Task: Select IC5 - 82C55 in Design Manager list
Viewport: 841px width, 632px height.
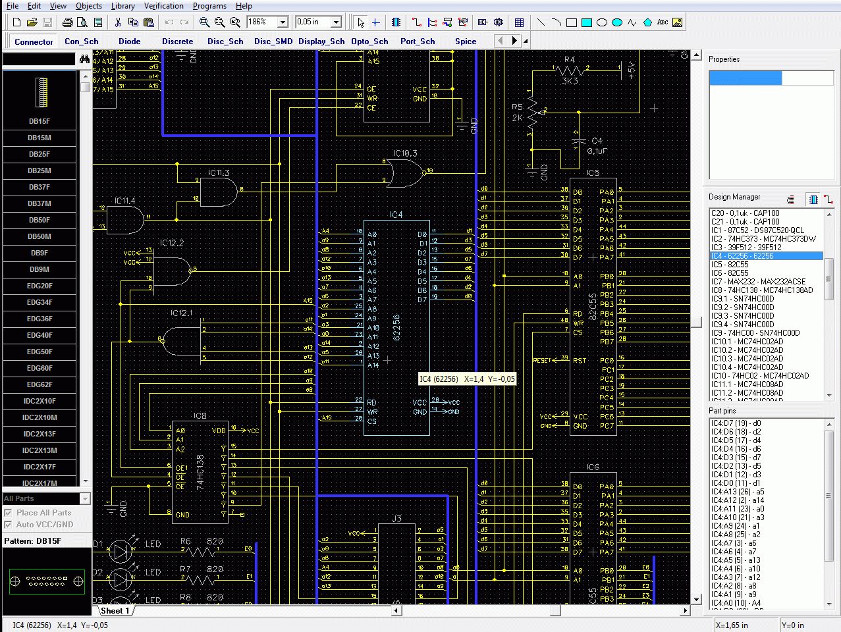Action: click(729, 265)
